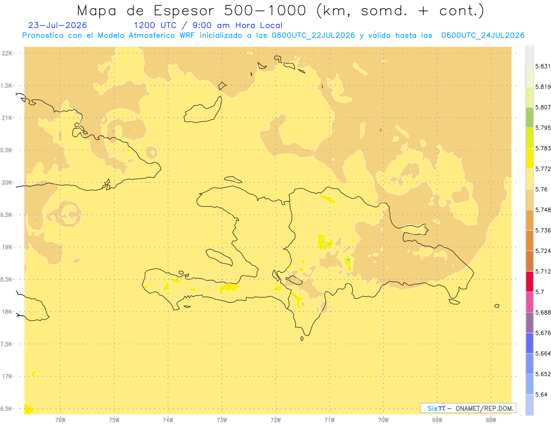
Task: Click the valid-until time '0600UTC_24JUL2026'
Action: [483, 35]
